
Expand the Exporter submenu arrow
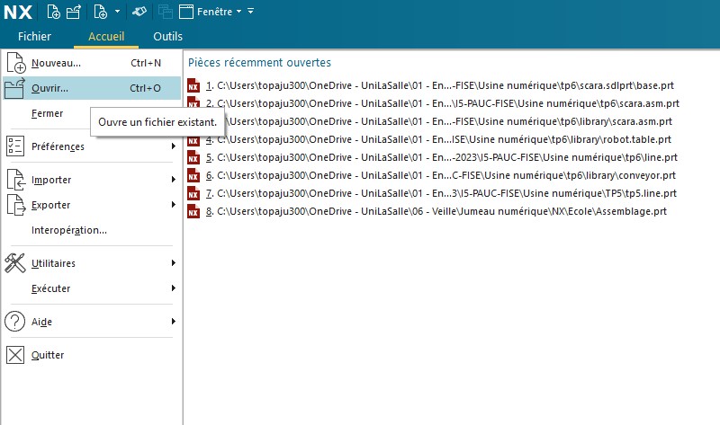point(173,205)
